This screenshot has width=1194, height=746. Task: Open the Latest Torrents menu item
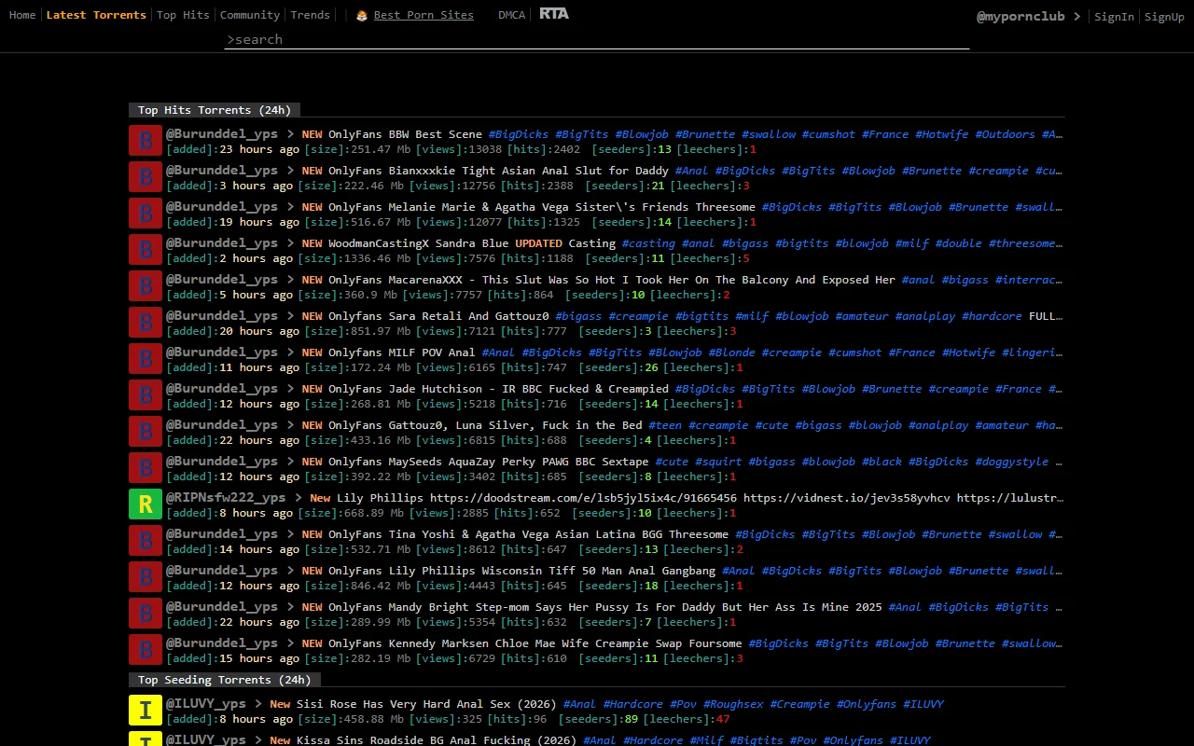(x=96, y=14)
